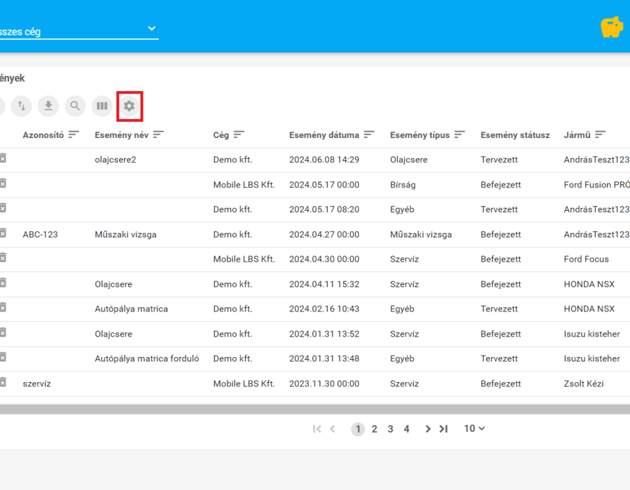Go to page 4
The width and height of the screenshot is (630, 490).
(407, 429)
